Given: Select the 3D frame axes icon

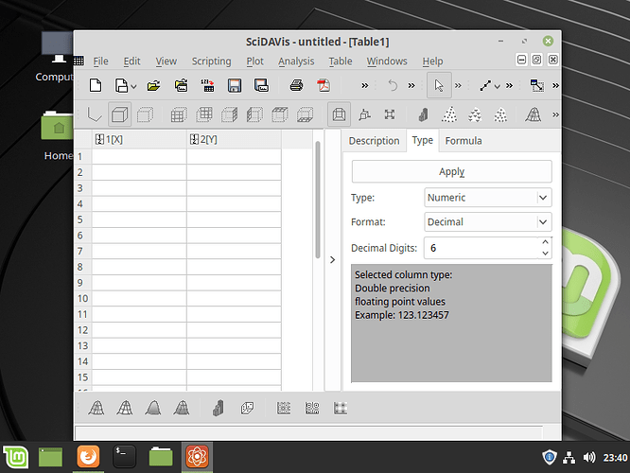Looking at the screenshot, I should pyautogui.click(x=95, y=114).
